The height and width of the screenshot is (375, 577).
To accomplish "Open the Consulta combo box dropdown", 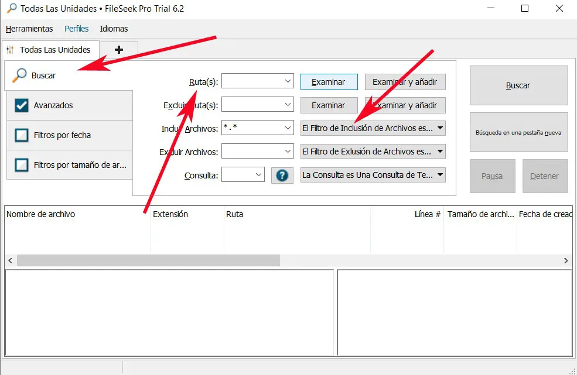I will 259,175.
